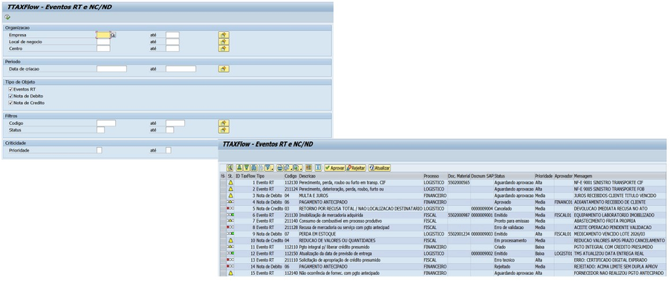Click code 211130 in row 6

[x=291, y=215]
